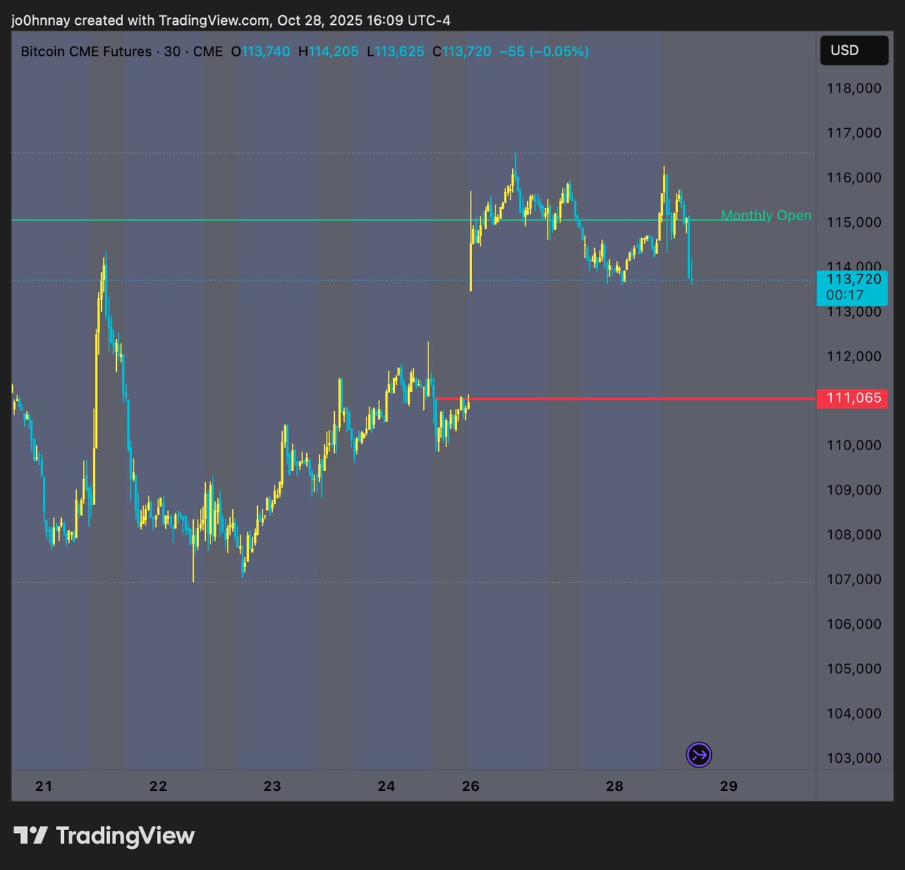Click date label 29 on time axis
Image resolution: width=905 pixels, height=870 pixels.
[729, 786]
